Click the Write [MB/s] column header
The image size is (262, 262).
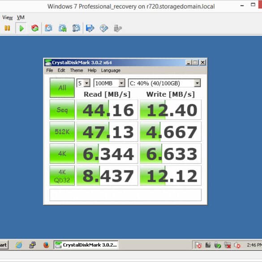tap(171, 94)
